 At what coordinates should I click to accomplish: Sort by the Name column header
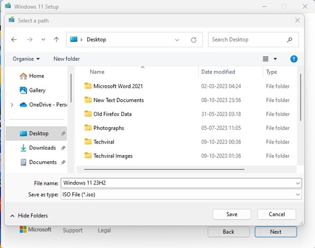97,72
